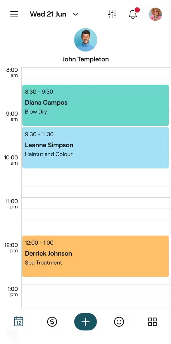This screenshot has height=344, width=171.
Task: Open Derrick Johnson Spa Treatment appointment
Action: coord(95,256)
